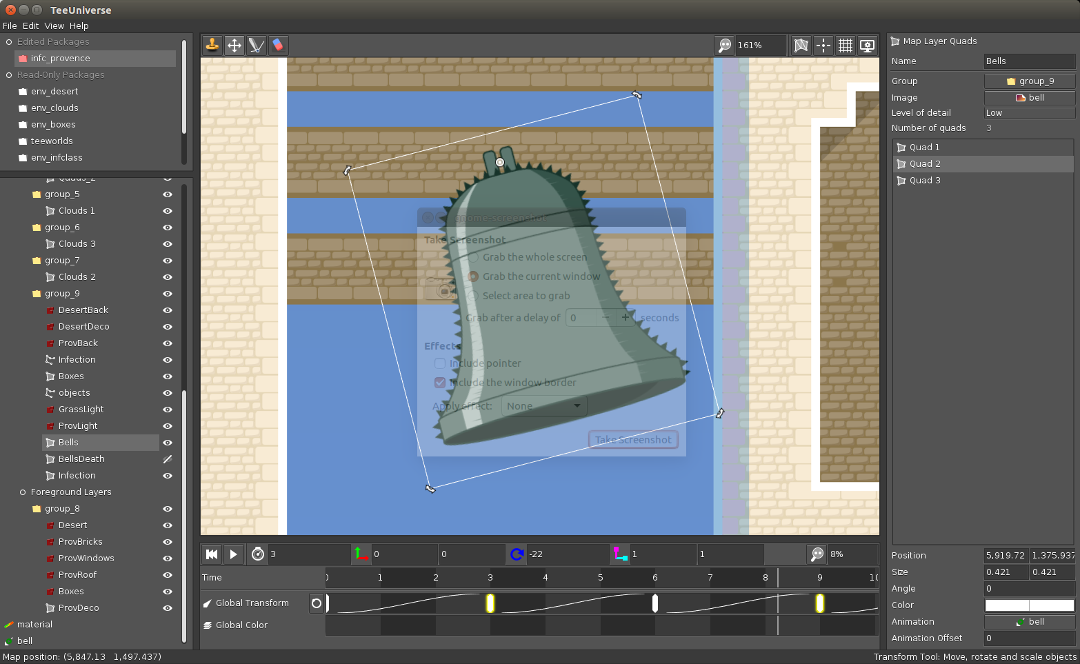This screenshot has height=664, width=1080.
Task: Open the Animation selector showing bell
Action: [1029, 622]
